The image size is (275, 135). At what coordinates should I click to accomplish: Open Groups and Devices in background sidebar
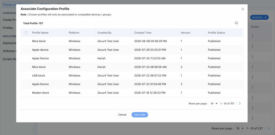coord(17,5)
